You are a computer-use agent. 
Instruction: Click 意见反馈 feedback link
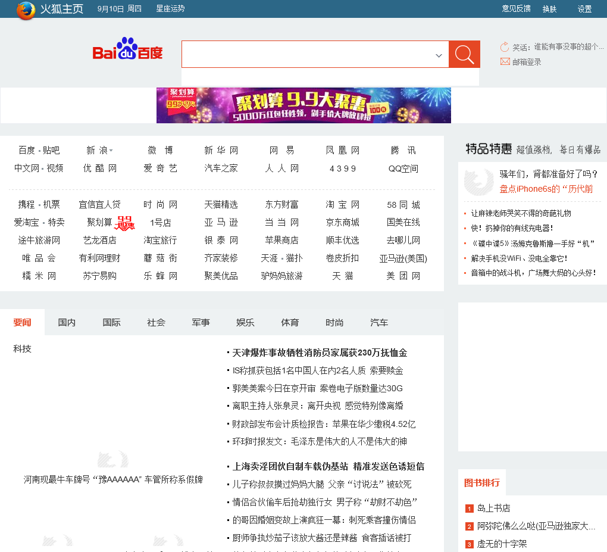[516, 9]
